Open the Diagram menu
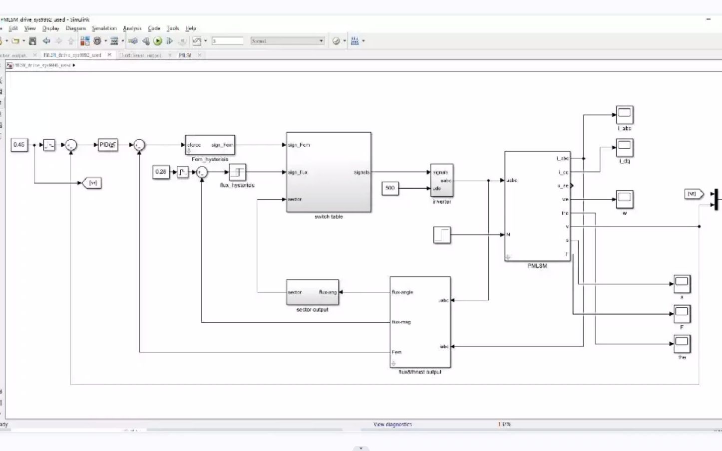722x451 pixels. (x=76, y=28)
